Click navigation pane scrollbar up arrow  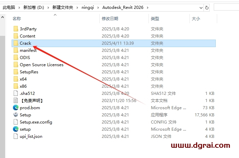point(3,17)
